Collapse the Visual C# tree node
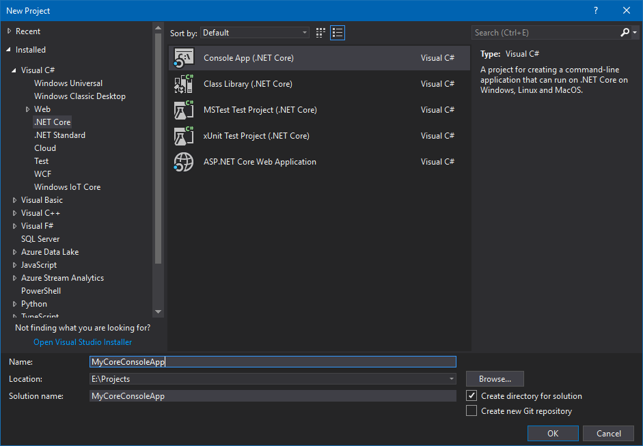643x446 pixels. click(x=14, y=70)
